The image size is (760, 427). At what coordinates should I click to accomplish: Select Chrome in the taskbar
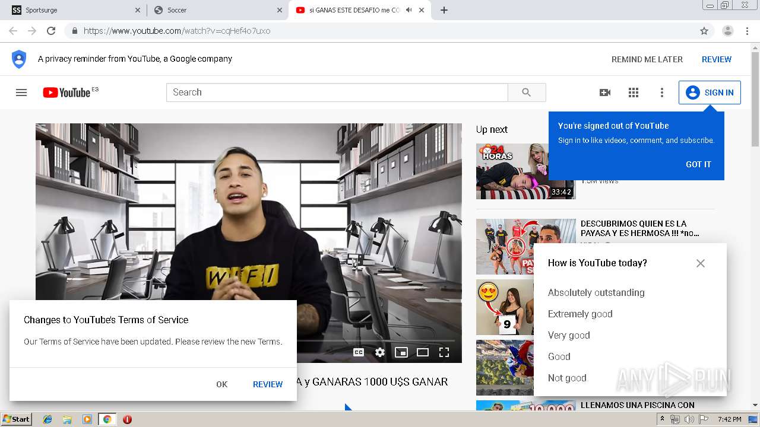click(107, 419)
